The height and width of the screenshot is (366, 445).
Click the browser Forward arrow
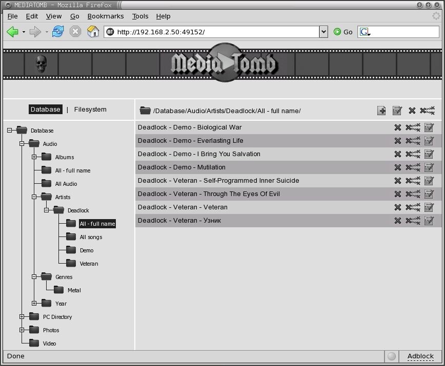click(35, 32)
